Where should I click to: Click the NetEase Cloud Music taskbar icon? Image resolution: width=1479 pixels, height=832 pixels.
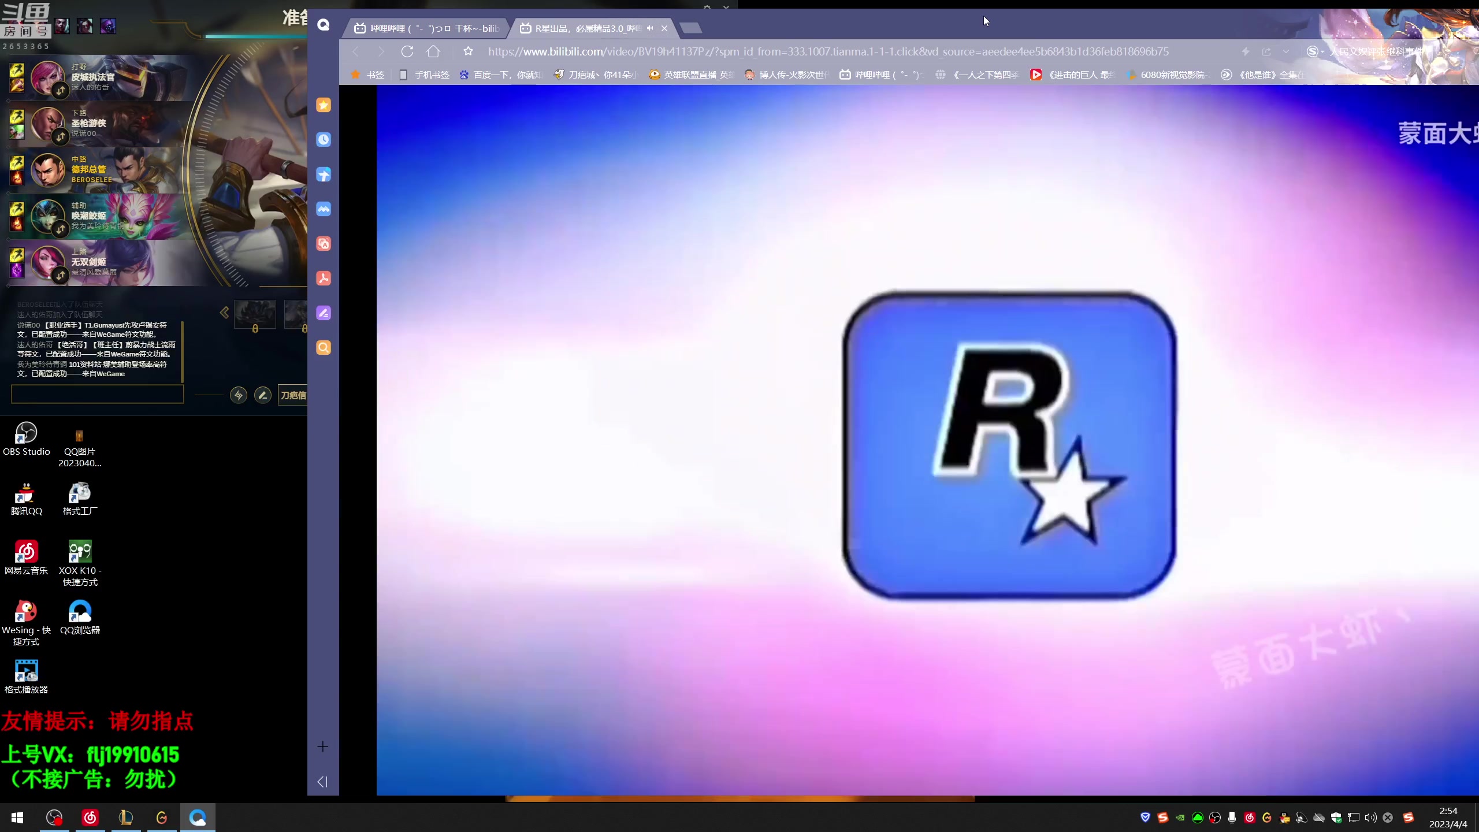pos(90,817)
